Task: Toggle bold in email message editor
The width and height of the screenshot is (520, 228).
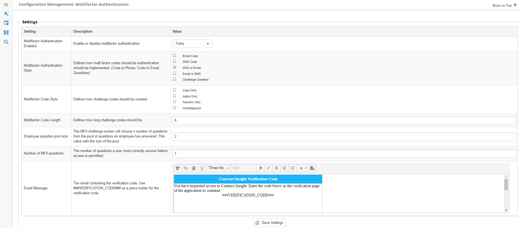Action: (x=260, y=168)
